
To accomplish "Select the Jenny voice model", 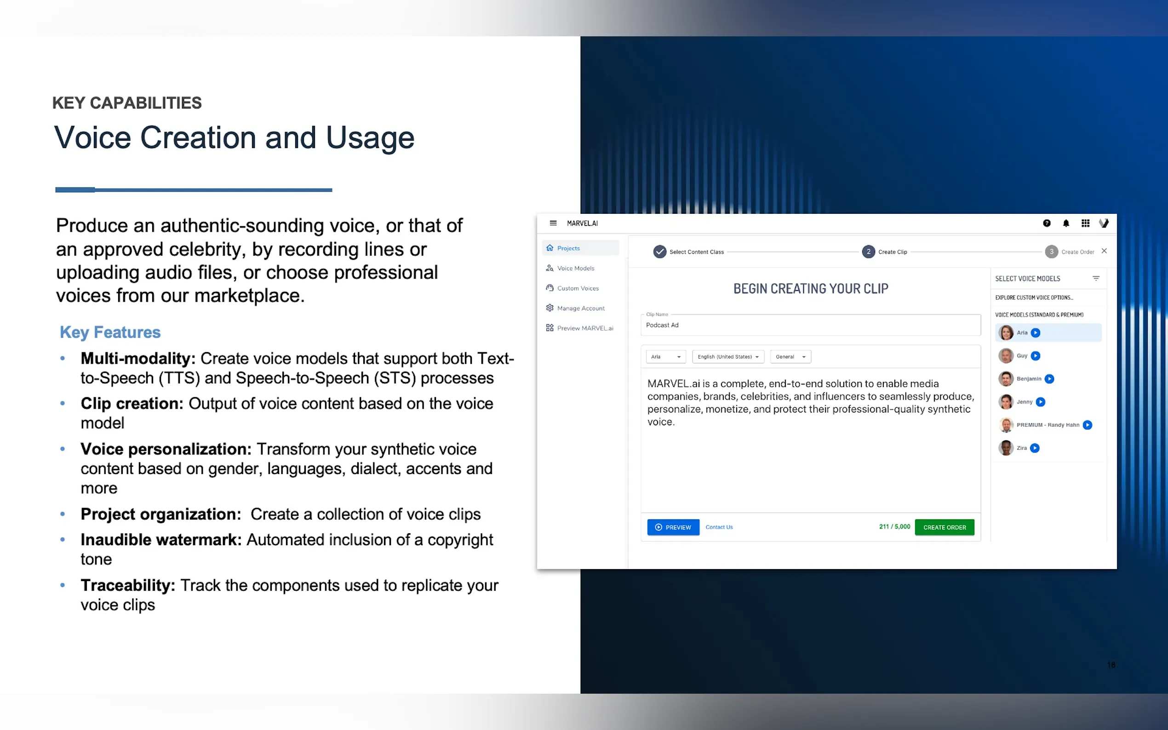I will pos(1024,402).
